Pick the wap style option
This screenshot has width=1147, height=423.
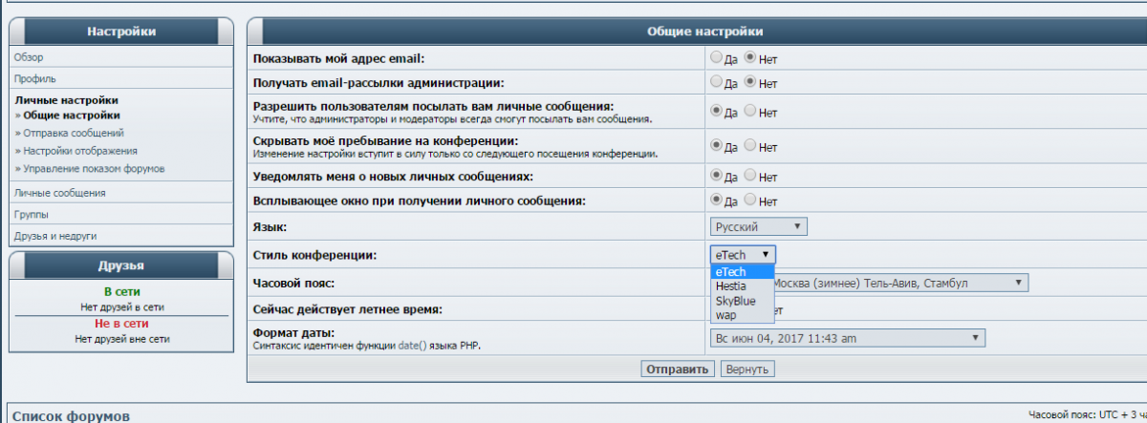pos(725,314)
